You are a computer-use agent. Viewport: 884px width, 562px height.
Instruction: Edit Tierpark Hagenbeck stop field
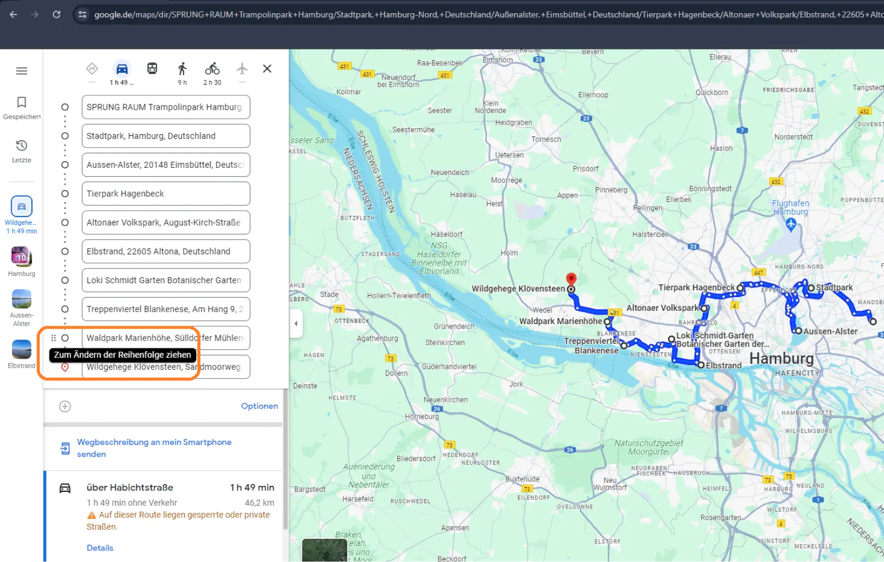point(166,194)
